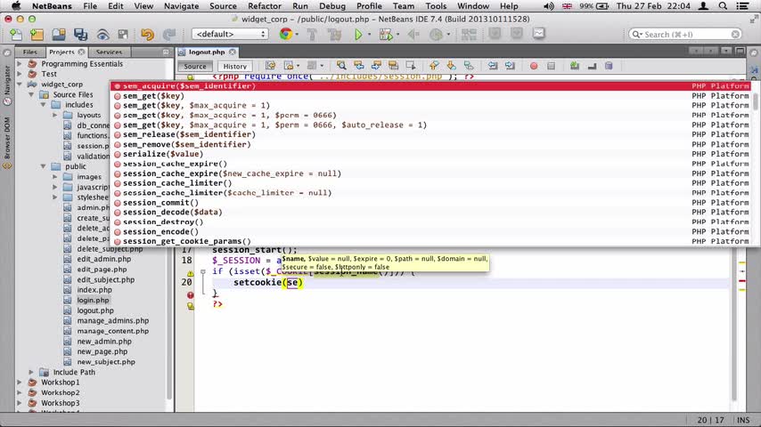
Task: Click the red error stripe mark
Action: coord(742,280)
